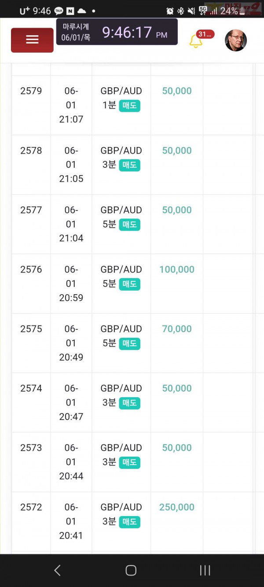Tap the KakaoTalk icon in status bar
The height and width of the screenshot is (587, 264).
click(x=58, y=11)
